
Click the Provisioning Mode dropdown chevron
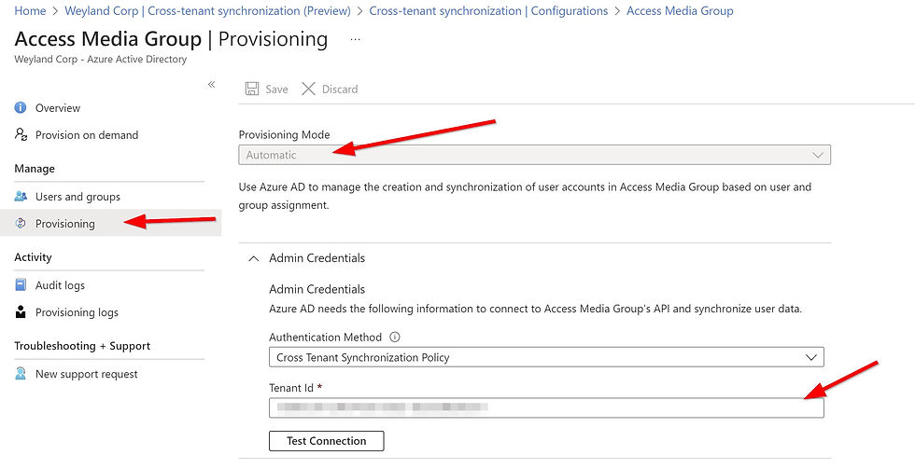[x=818, y=156]
